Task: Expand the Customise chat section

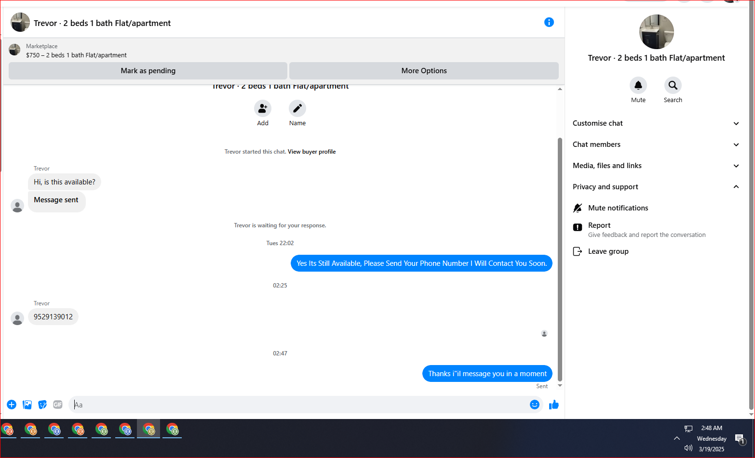Action: [656, 123]
